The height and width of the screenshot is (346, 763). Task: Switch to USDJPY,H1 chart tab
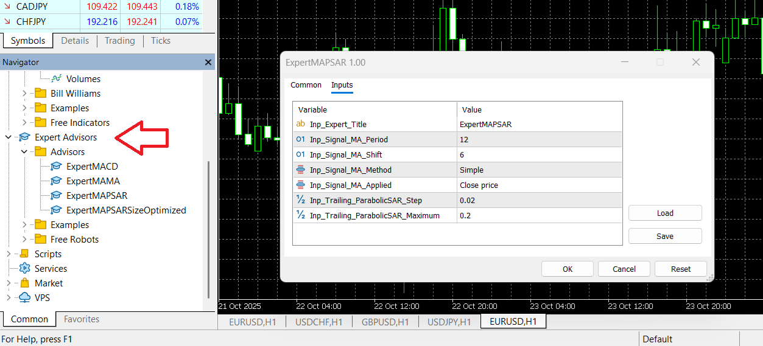[x=450, y=322]
